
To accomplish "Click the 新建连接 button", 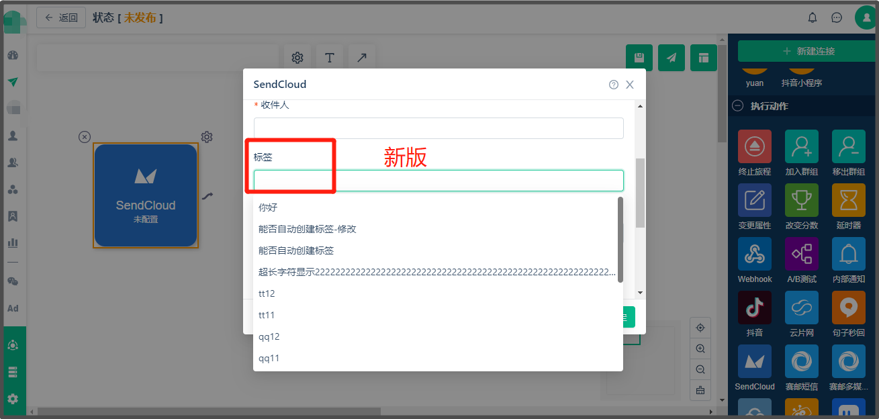I will 808,51.
